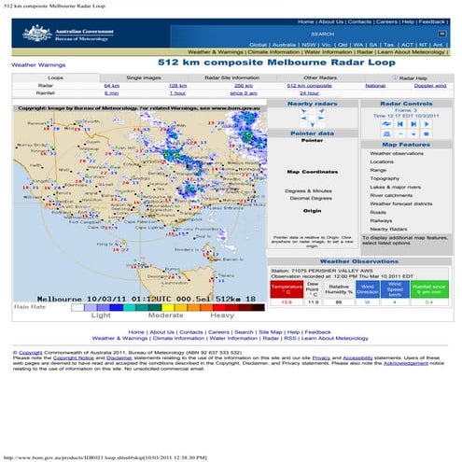462x462 pixels.
Task: Play the radar loop
Action: [427, 124]
